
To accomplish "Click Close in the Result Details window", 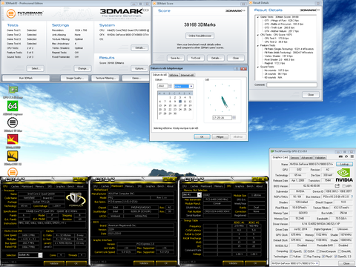I will [x=311, y=95].
